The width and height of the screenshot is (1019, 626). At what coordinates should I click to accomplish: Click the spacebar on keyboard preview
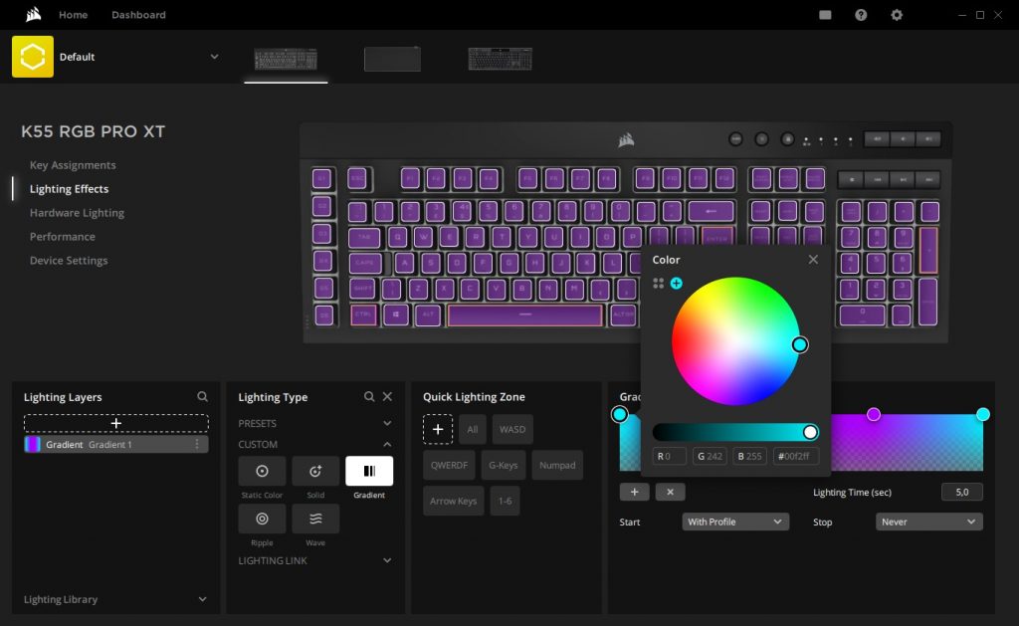coord(525,315)
